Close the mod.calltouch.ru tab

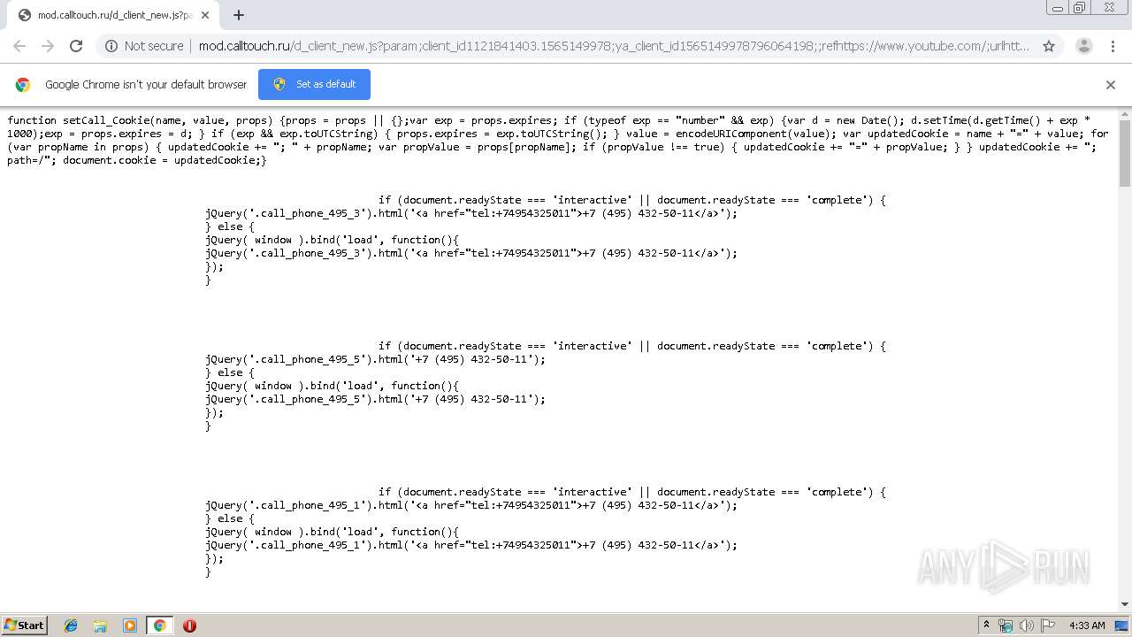click(x=206, y=15)
